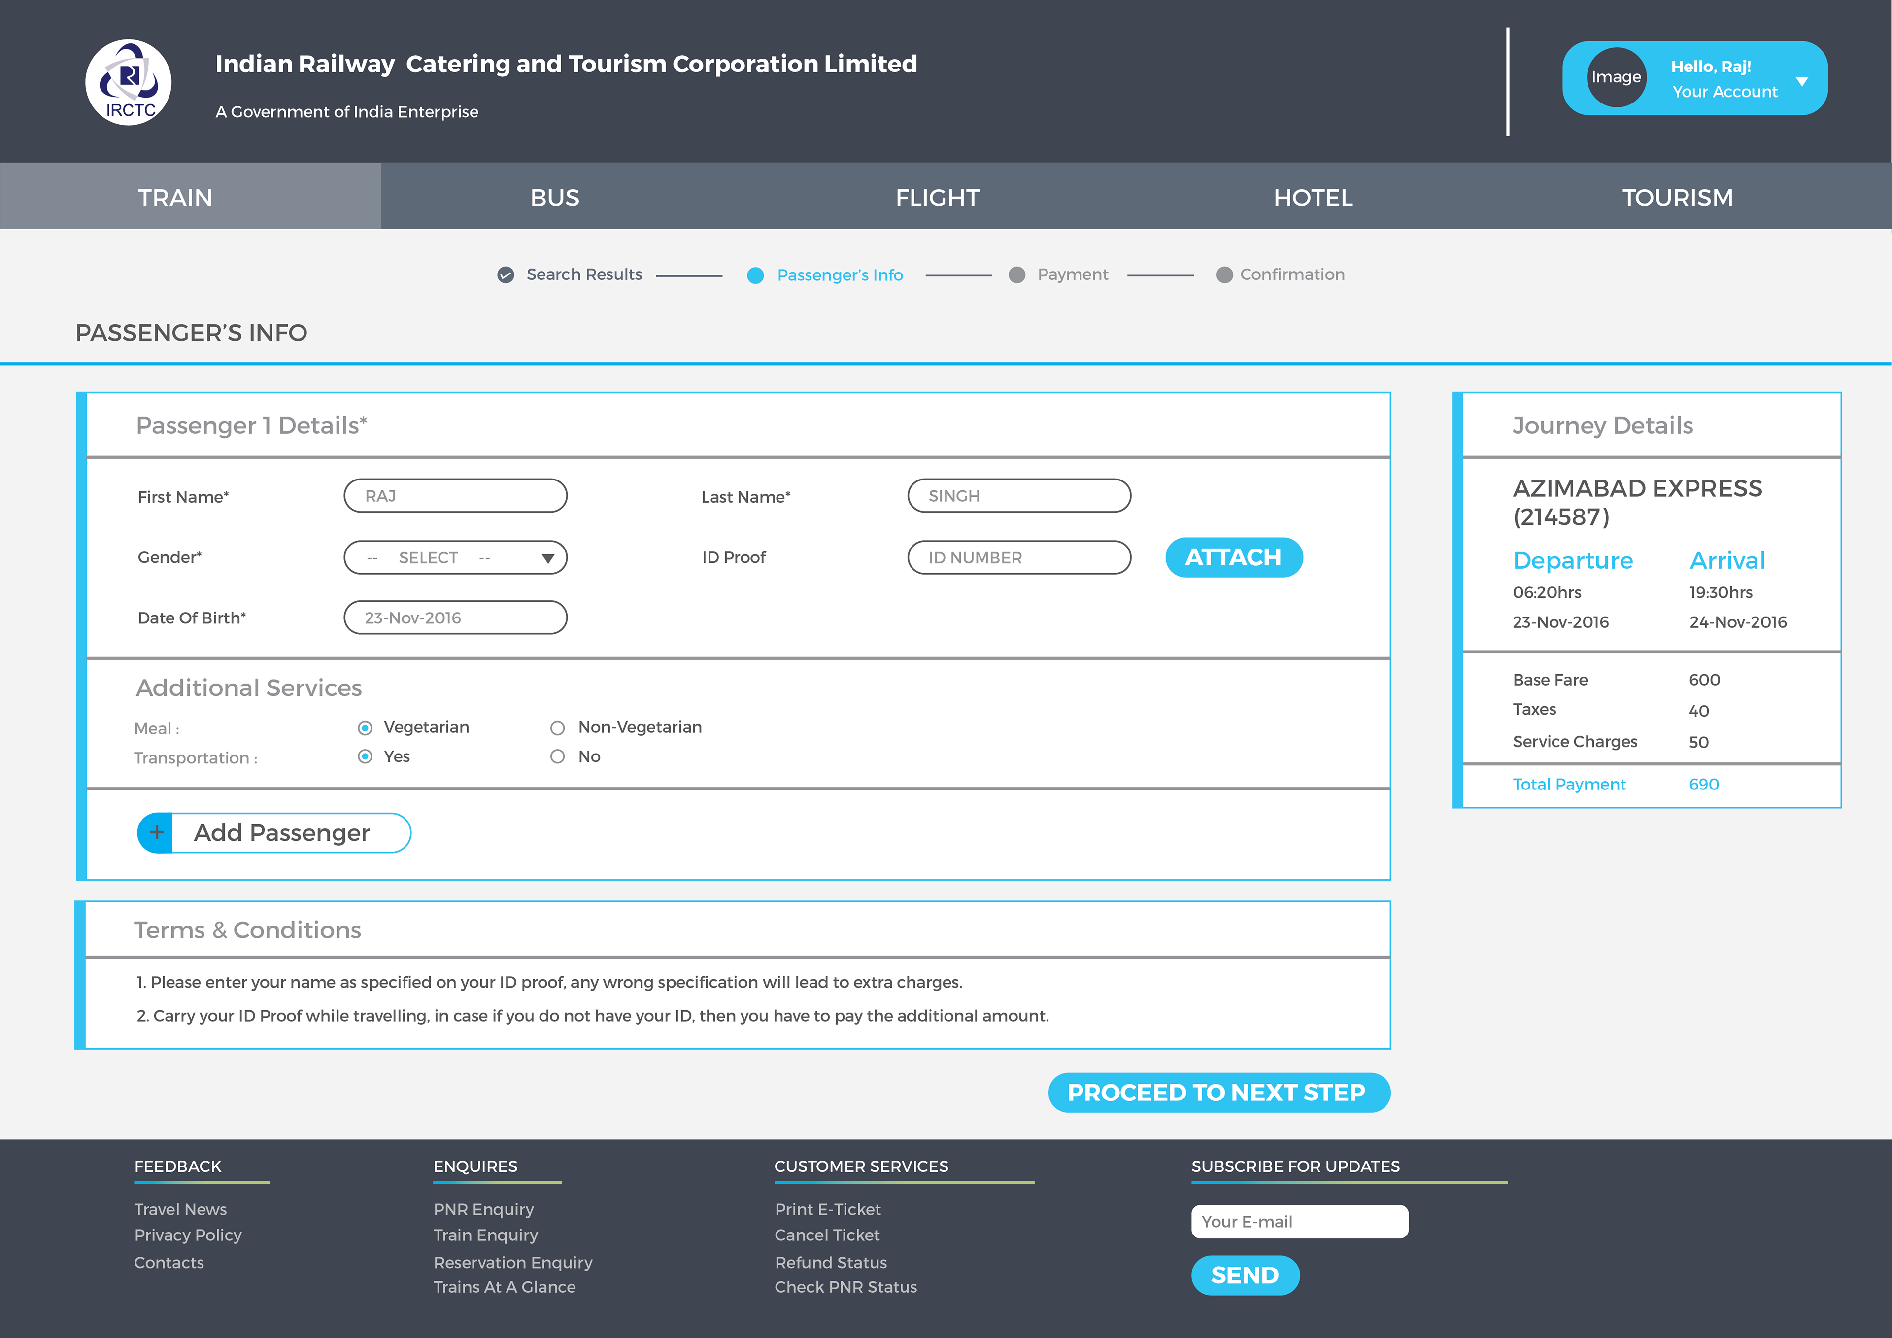Click the Departure time 06:20hrs
1892x1338 pixels.
coord(1547,592)
